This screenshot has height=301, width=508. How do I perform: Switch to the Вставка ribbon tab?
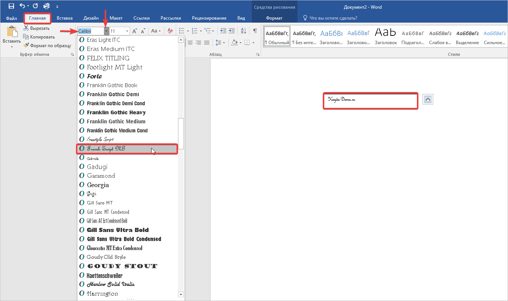click(65, 18)
